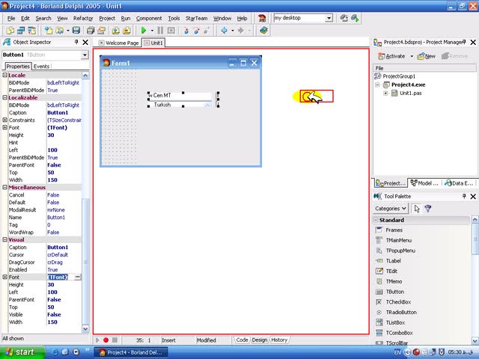Click the Forward navigation arrow icon
Image resolution: width=479 pixels, height=359 pixels.
pos(241,30)
